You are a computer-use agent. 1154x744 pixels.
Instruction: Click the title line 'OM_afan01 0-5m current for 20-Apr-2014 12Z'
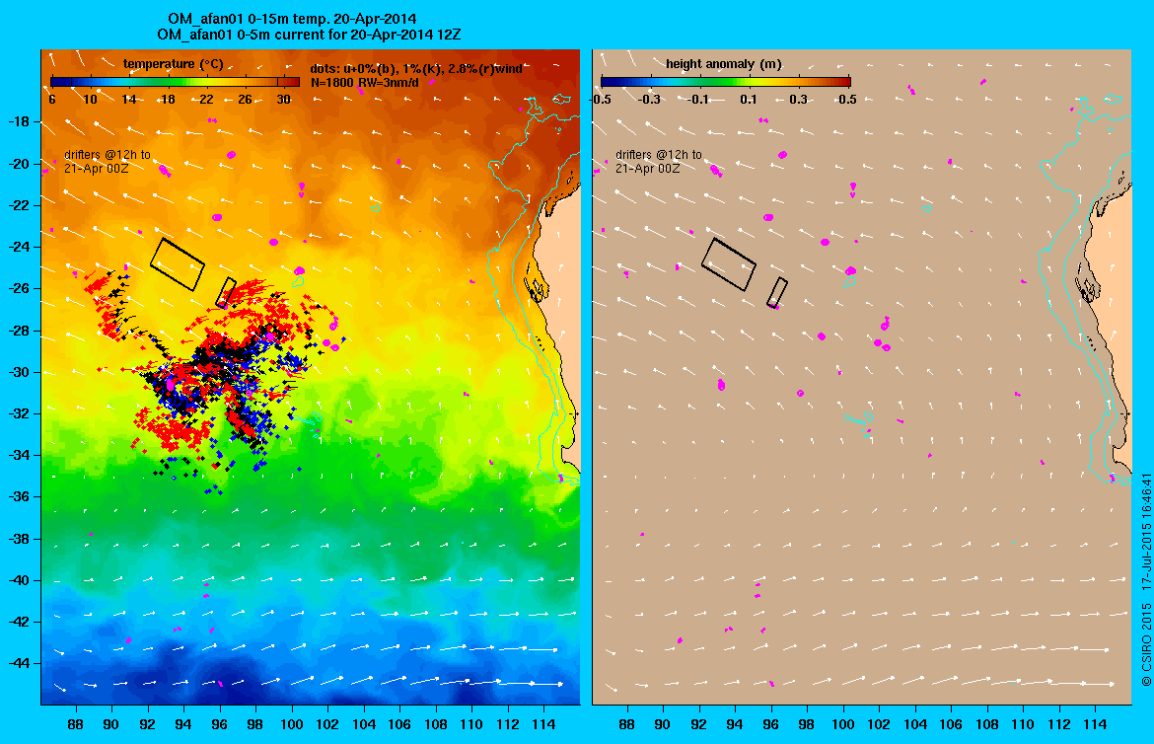[x=309, y=35]
